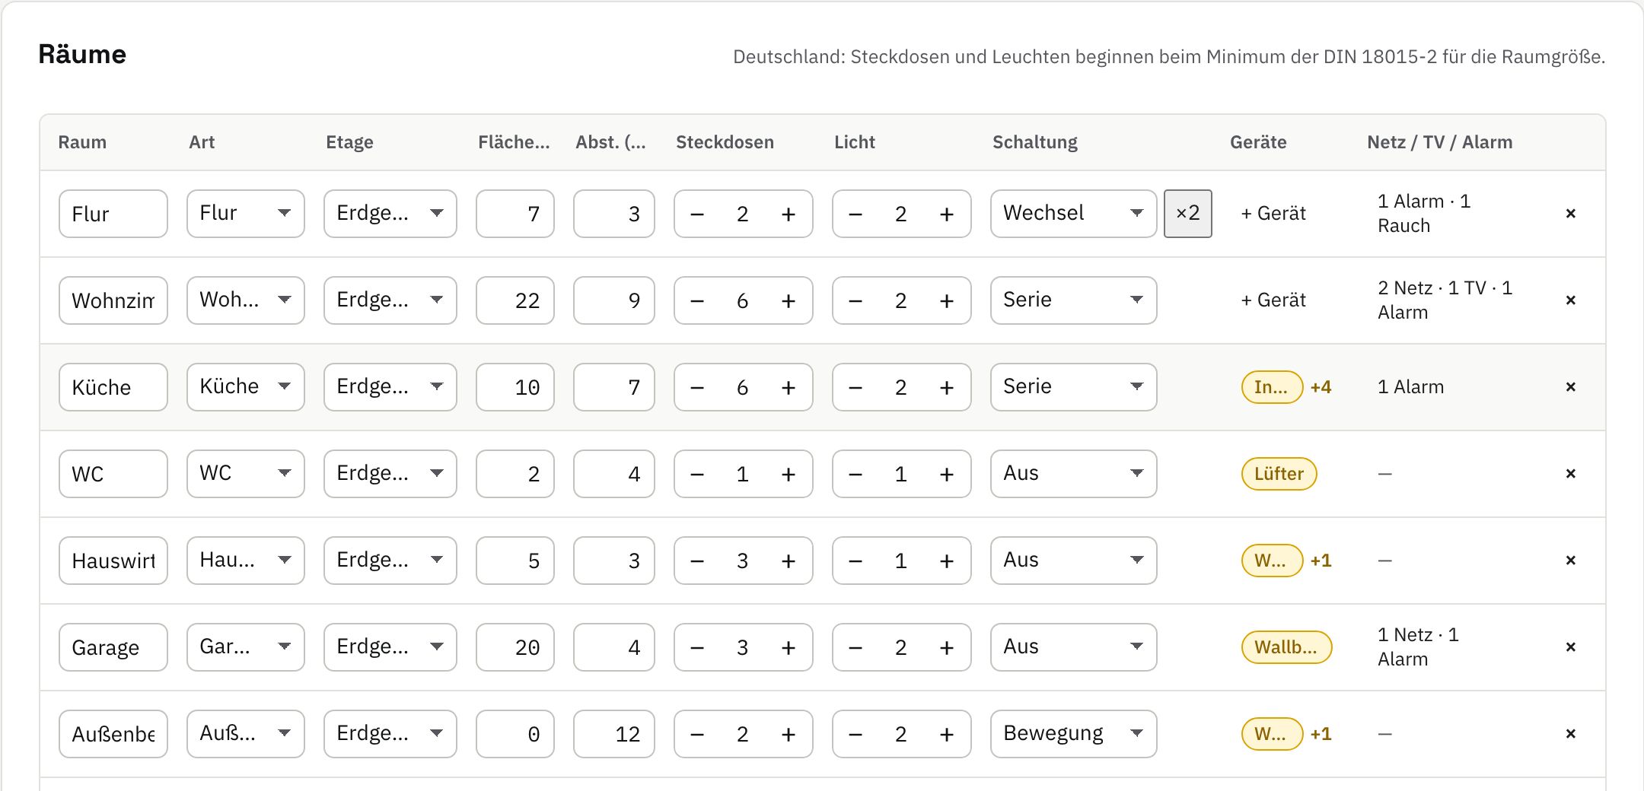Click Fläche field with value 20
The height and width of the screenshot is (791, 1644).
[515, 647]
